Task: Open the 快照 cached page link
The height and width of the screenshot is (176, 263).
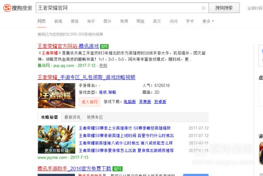Action: [x=103, y=66]
